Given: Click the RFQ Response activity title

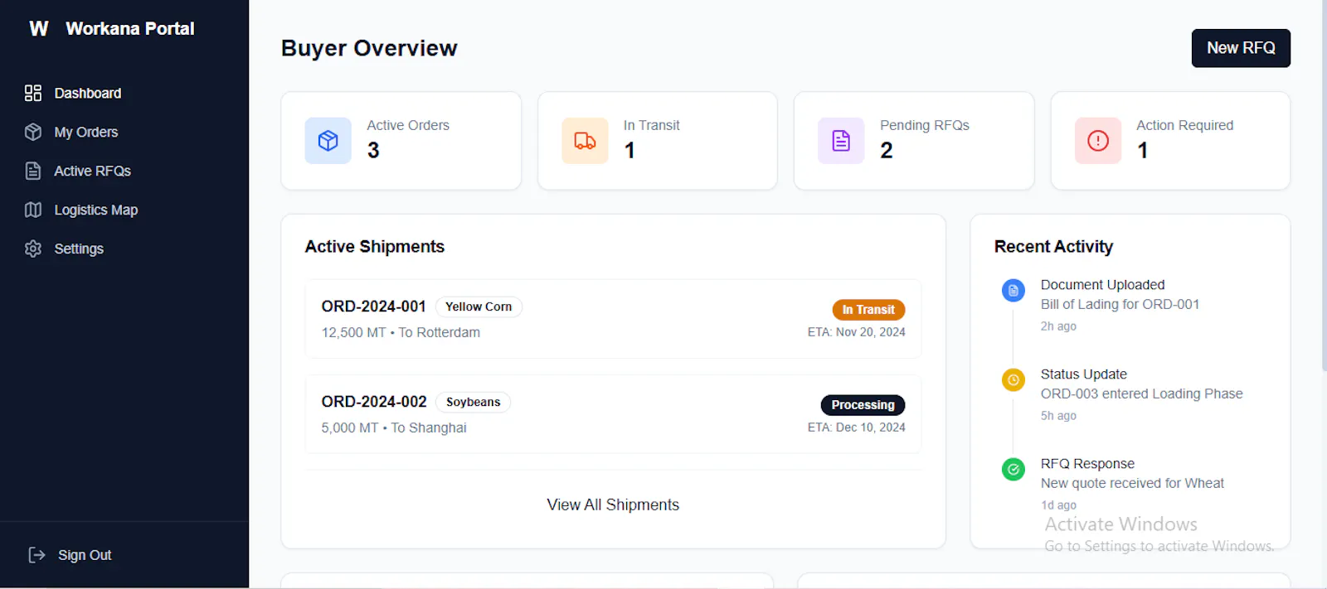Looking at the screenshot, I should click(1087, 463).
